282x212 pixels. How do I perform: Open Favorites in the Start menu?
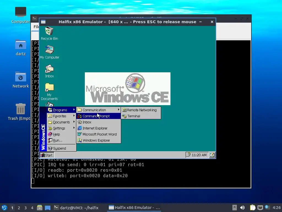[x=61, y=116]
